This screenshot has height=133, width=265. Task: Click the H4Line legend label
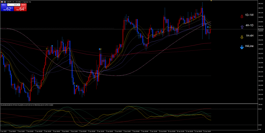point(249,46)
